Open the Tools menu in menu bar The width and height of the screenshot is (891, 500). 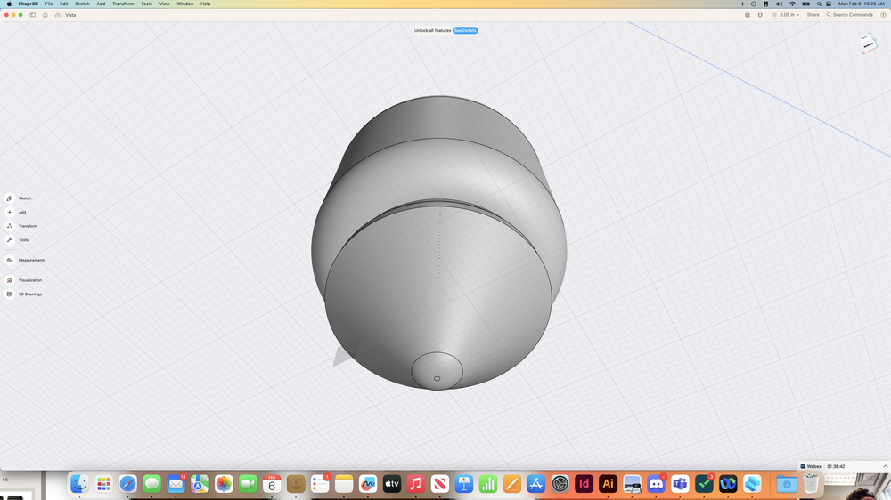click(147, 4)
